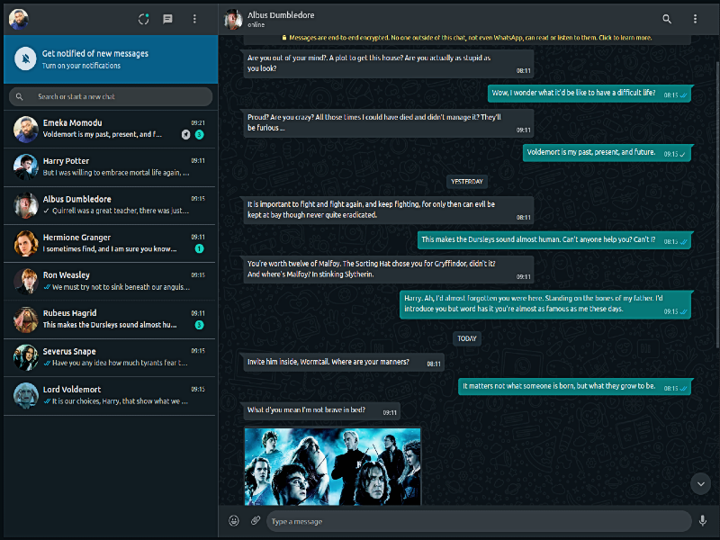Image resolution: width=720 pixels, height=540 pixels.
Task: Click the 'Get notified of new messages' heading
Action: tap(95, 54)
